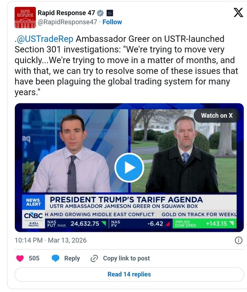
Task: Click the 505 likes count
Action: point(34,258)
